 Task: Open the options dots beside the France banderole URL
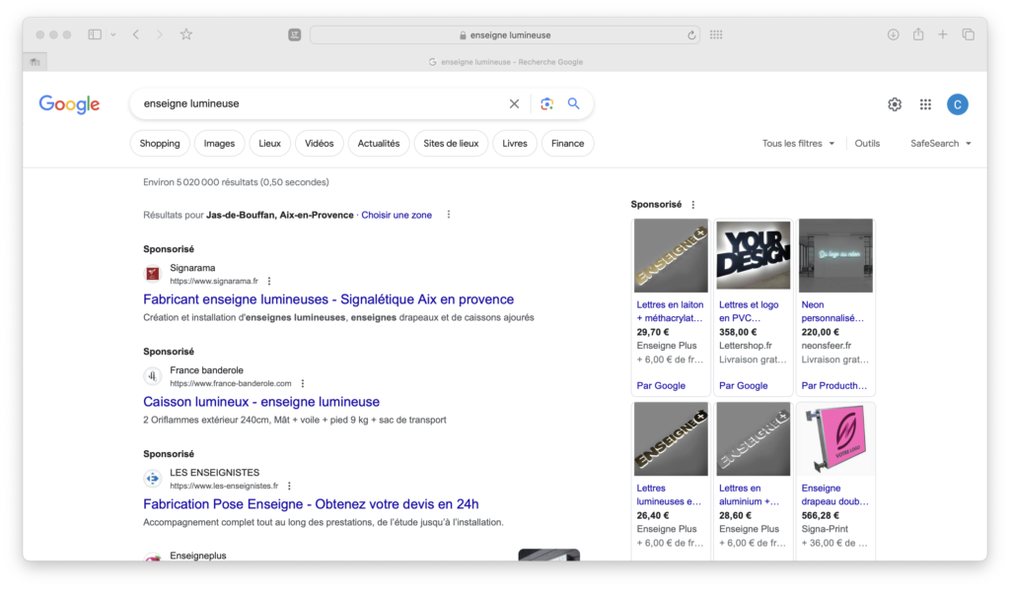[x=303, y=383]
